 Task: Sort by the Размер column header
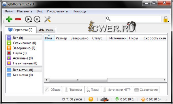pyautogui.click(x=61, y=38)
